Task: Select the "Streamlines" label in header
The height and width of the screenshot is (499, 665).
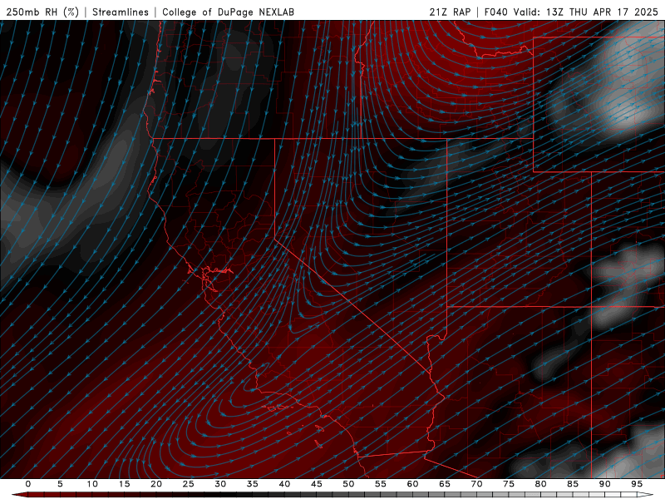Action: 121,12
